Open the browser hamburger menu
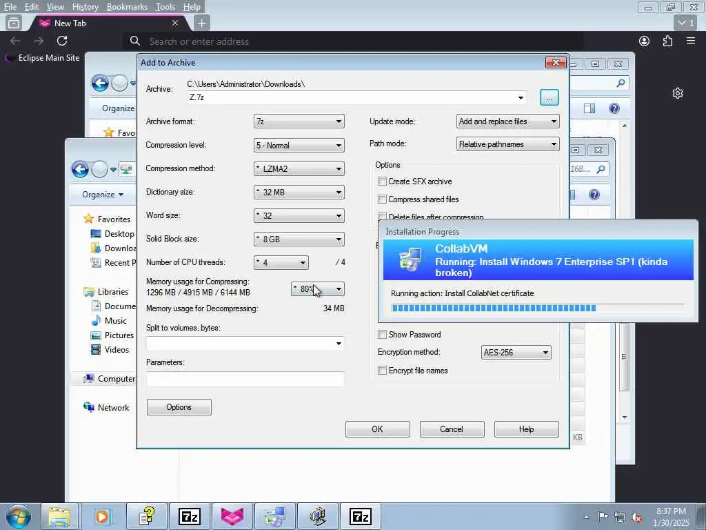The image size is (706, 530). [x=691, y=41]
